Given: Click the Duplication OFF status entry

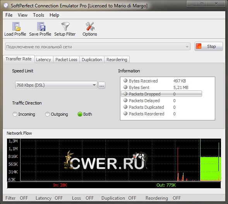Looking at the screenshot, I should 119,198.
